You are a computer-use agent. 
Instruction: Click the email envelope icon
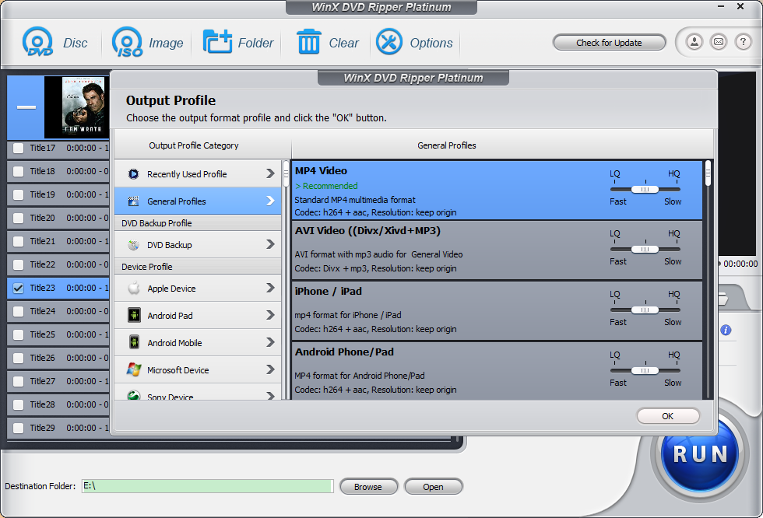(719, 42)
